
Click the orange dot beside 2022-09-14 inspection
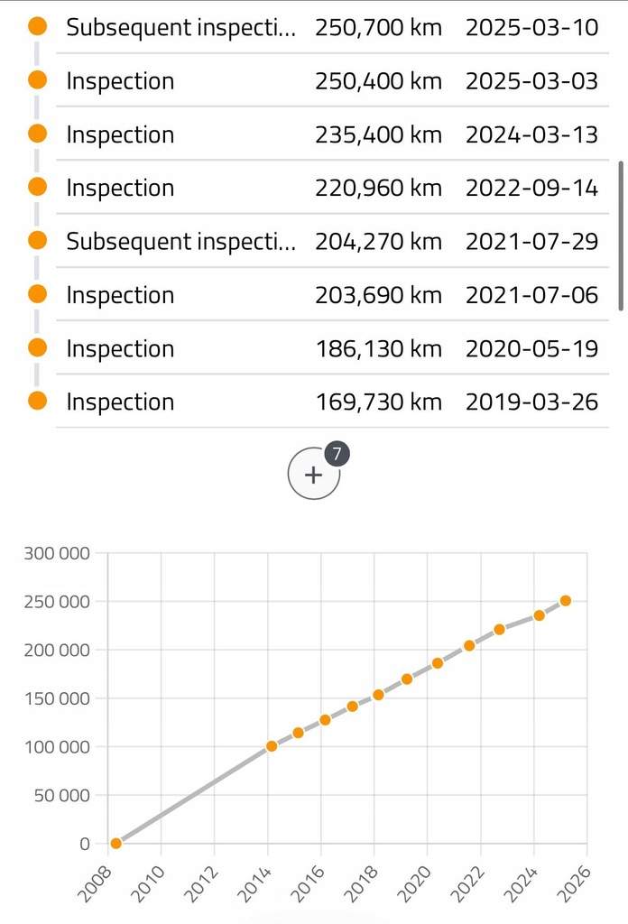38,187
